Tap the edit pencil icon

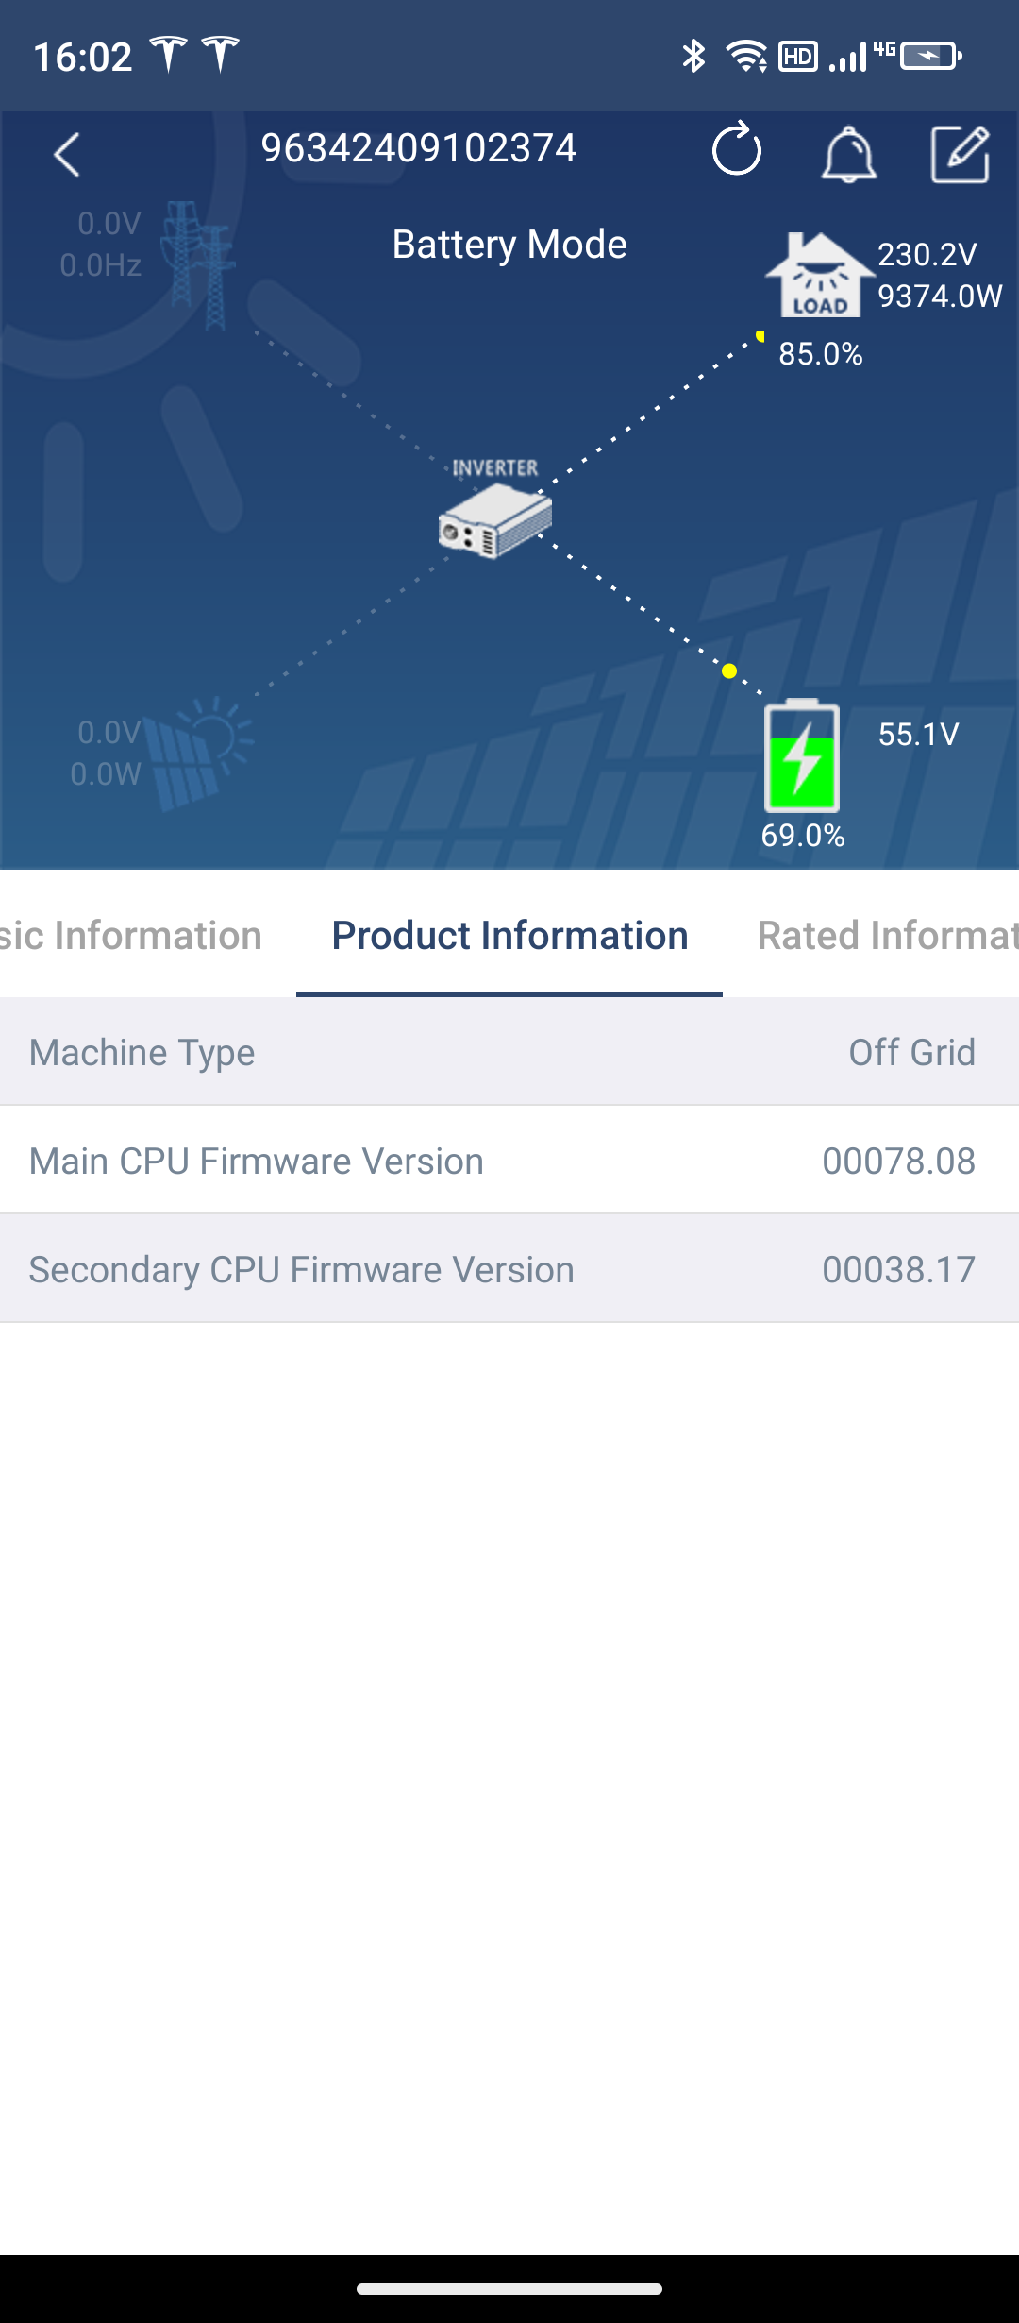tap(960, 154)
